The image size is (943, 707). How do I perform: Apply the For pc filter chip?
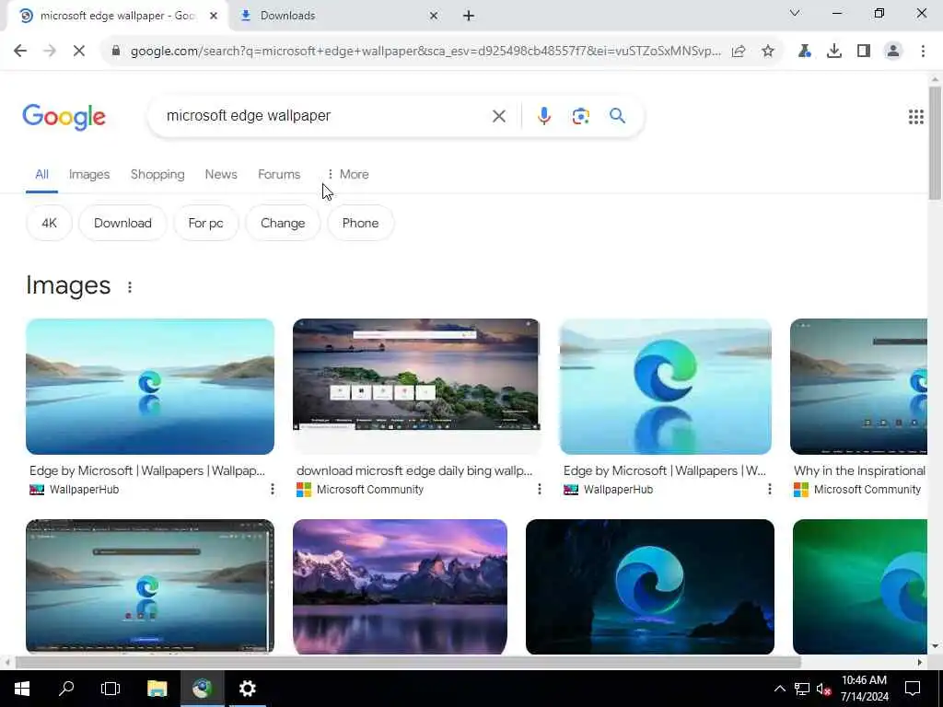[x=205, y=223]
